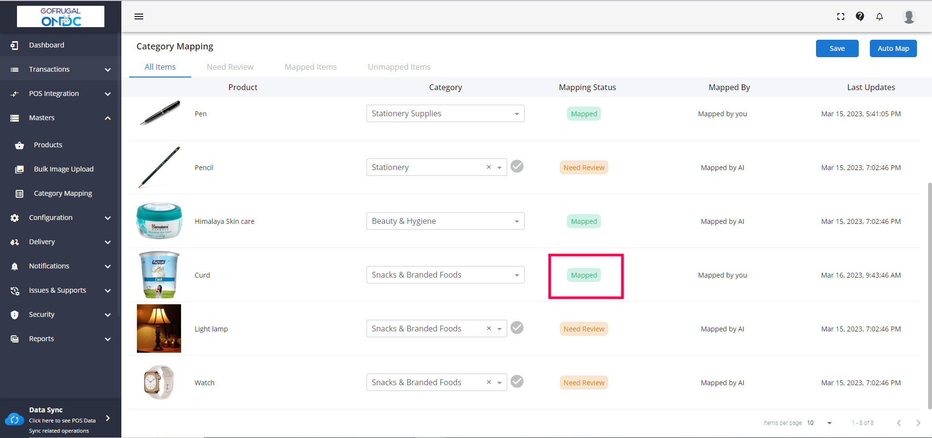This screenshot has height=438, width=932.
Task: Switch to the Unmapped Items tab
Action: pos(399,67)
